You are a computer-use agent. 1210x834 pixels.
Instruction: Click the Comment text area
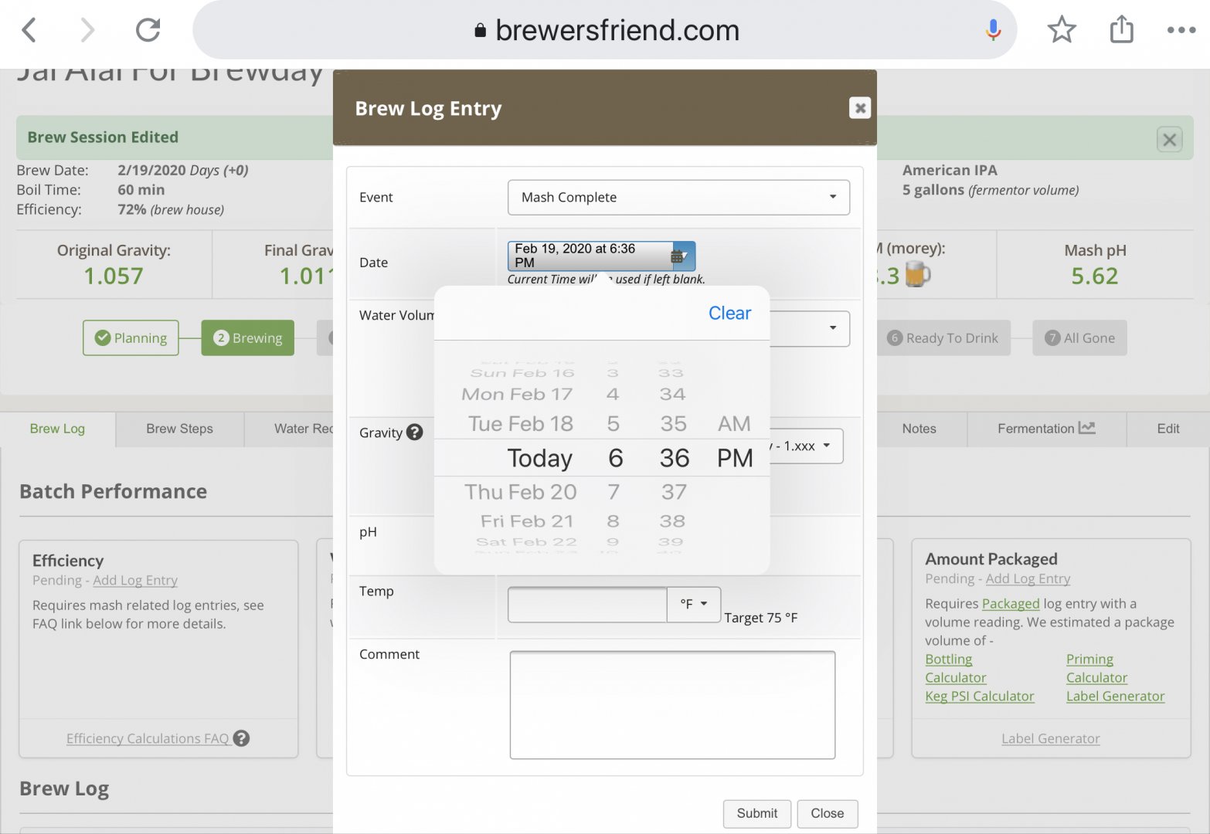672,704
